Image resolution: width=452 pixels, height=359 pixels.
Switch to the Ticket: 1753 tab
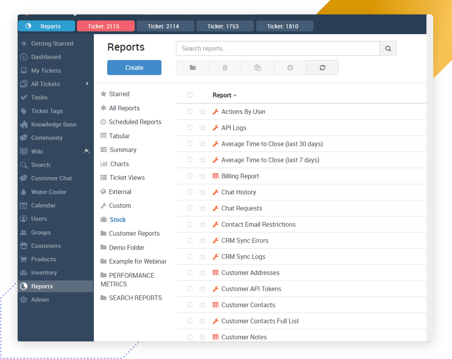pyautogui.click(x=225, y=26)
